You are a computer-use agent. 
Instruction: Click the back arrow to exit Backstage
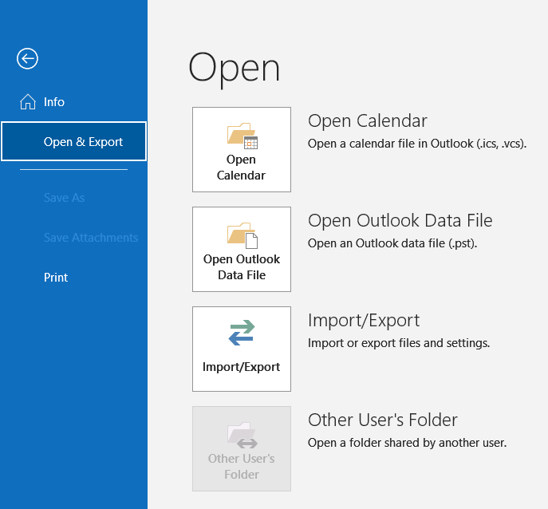click(27, 58)
